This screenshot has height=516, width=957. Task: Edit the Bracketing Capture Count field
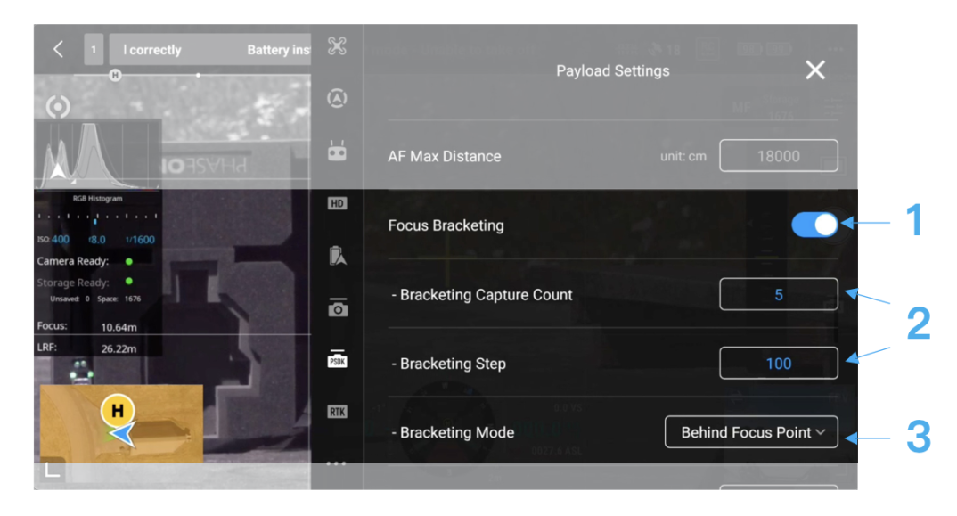[x=778, y=295]
